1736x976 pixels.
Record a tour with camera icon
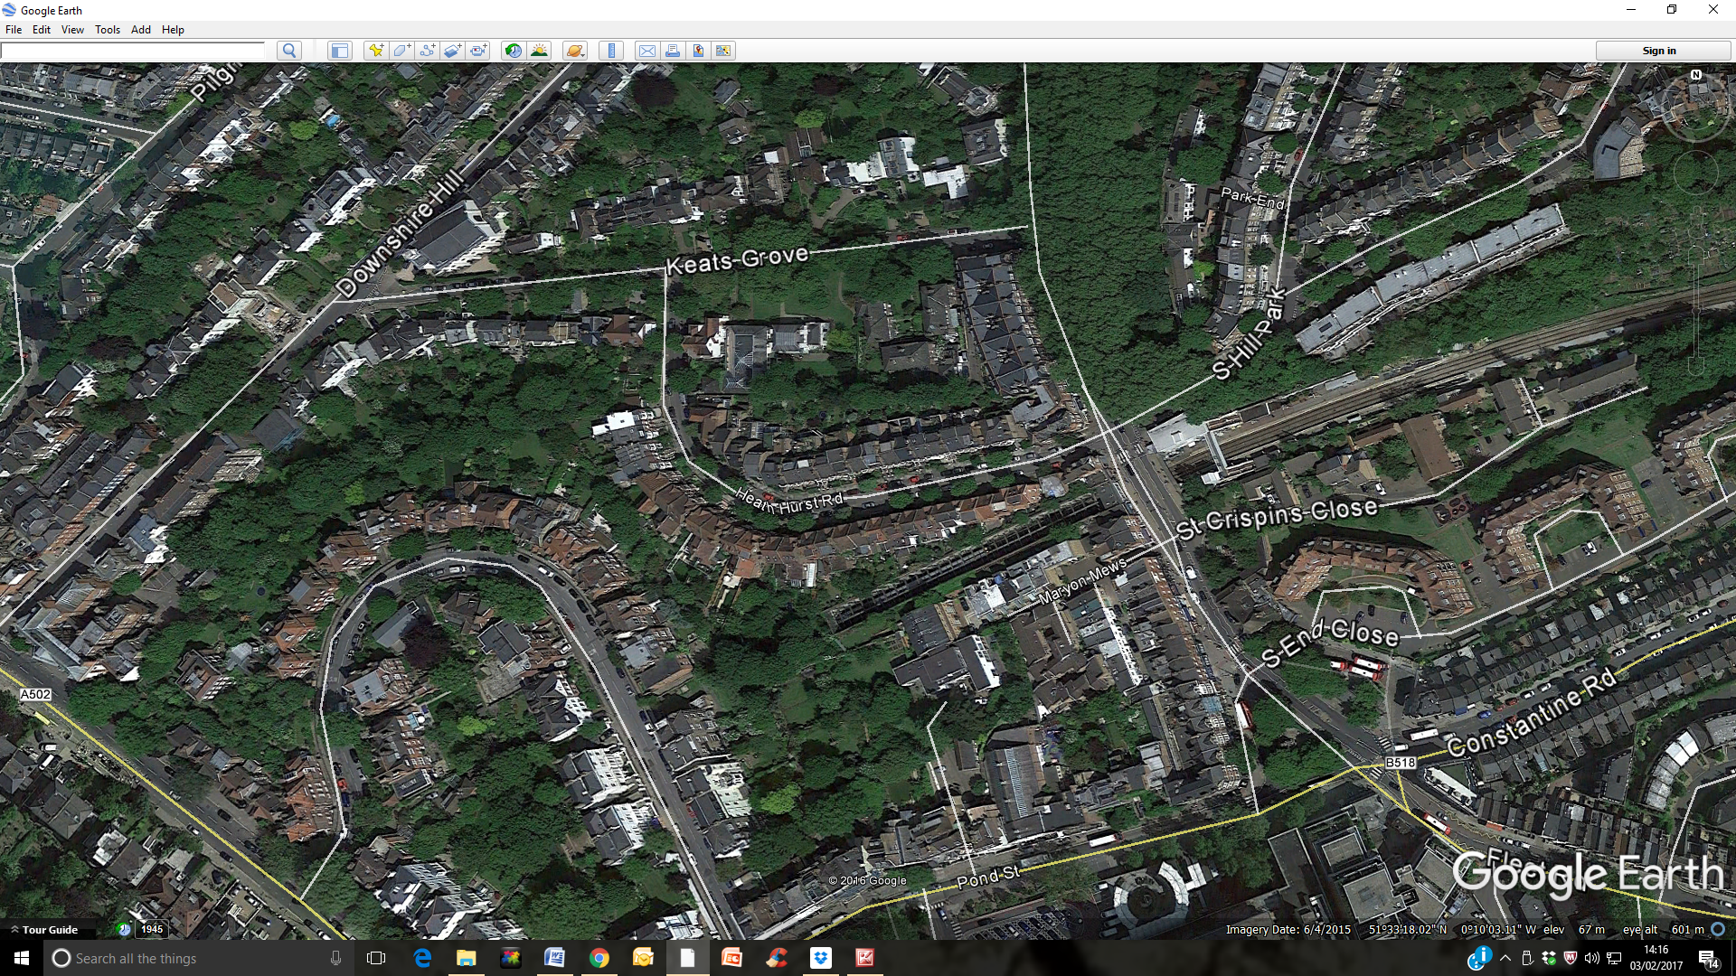478,51
